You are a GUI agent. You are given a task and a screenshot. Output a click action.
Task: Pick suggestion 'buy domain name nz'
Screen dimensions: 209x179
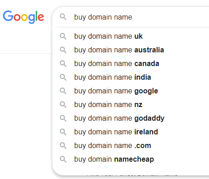pos(131,105)
